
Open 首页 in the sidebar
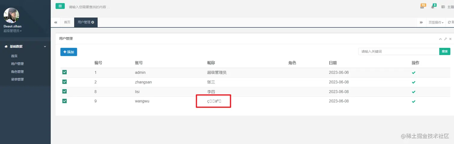(x=14, y=56)
